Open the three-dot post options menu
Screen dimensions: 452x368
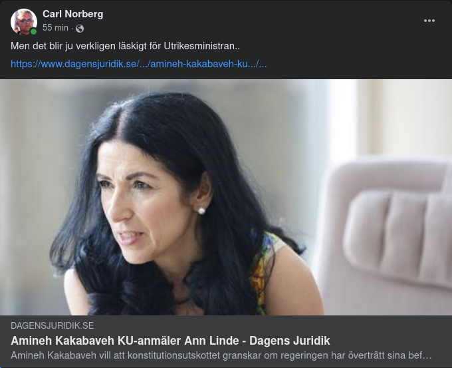point(429,21)
